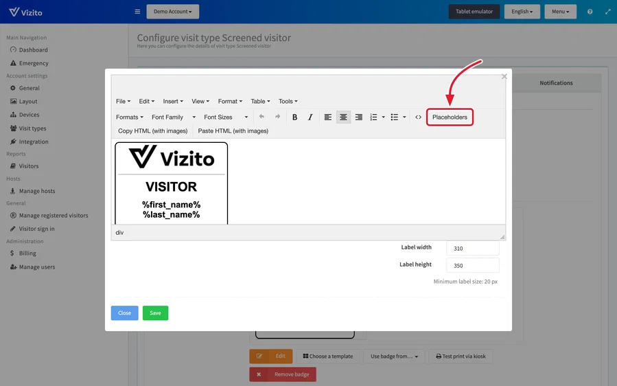Viewport: 617px width, 386px height.
Task: Open Devices in the sidebar
Action: click(x=29, y=115)
